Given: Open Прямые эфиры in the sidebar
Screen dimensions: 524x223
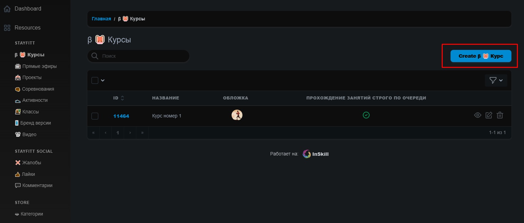Looking at the screenshot, I should (x=39, y=66).
